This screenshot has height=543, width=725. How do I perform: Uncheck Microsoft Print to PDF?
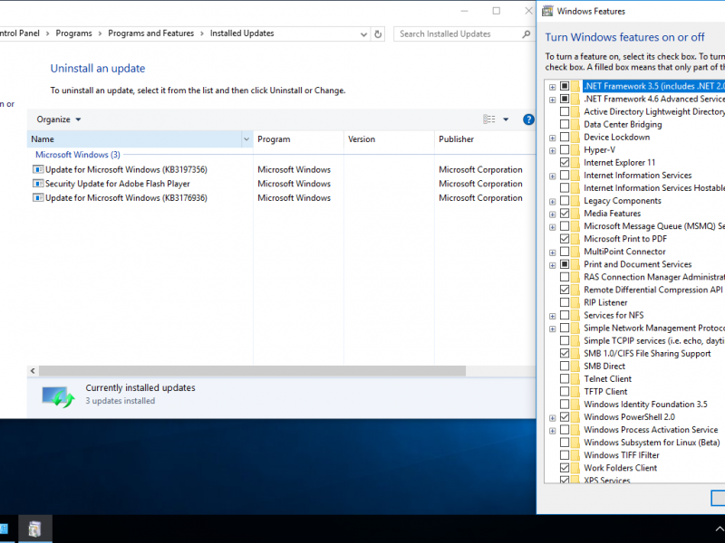pyautogui.click(x=565, y=239)
